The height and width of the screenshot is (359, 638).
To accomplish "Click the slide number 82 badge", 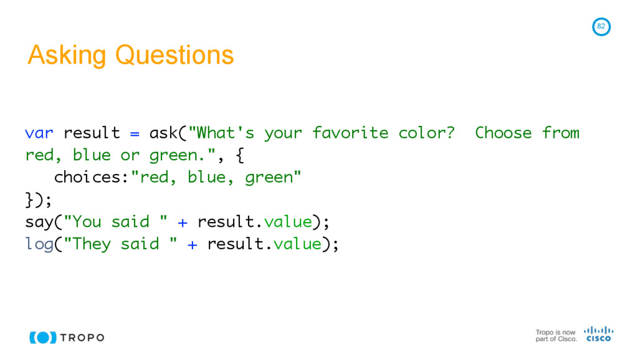I will coord(601,27).
